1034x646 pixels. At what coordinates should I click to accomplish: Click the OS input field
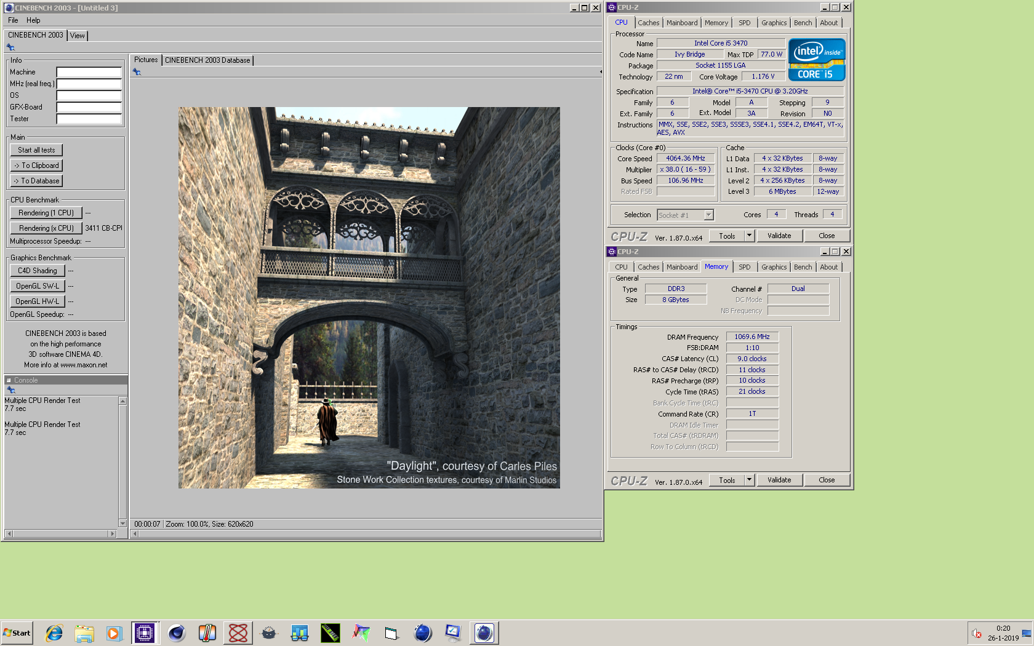click(89, 95)
